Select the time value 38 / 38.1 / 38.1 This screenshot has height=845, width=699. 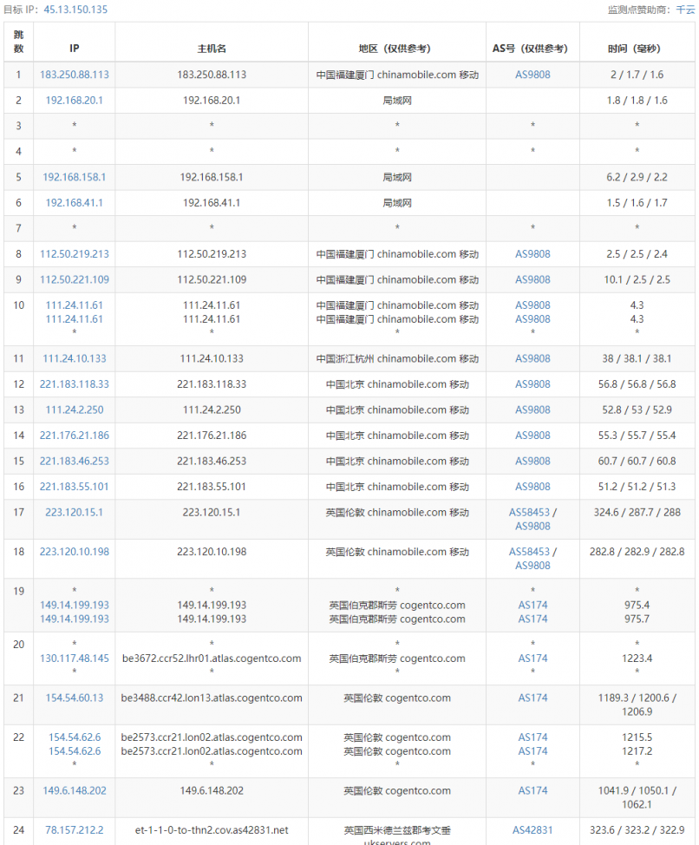(x=637, y=358)
